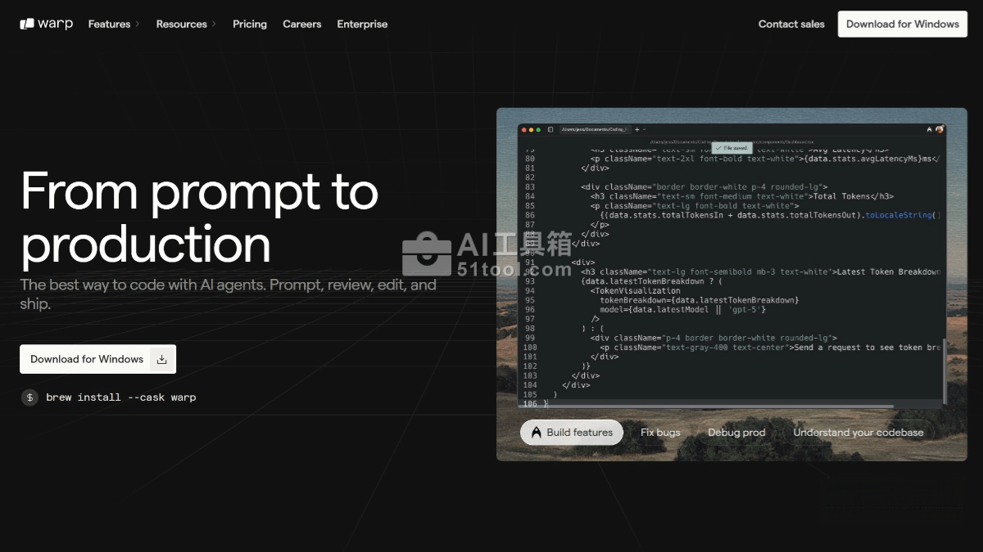Click the sidebar panel icon in the terminal window
This screenshot has width=983, height=552.
coord(550,129)
